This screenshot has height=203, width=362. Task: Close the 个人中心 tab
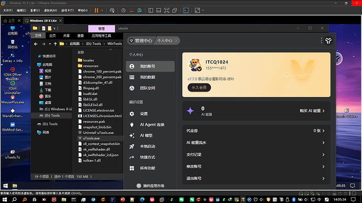(176, 40)
